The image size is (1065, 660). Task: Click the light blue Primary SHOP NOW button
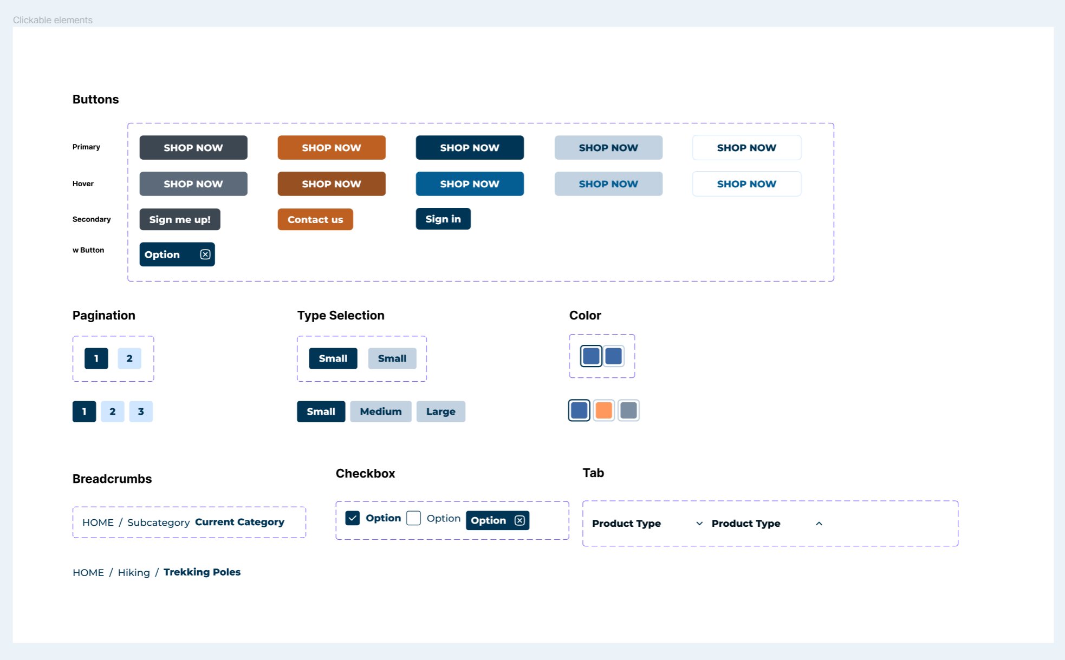coord(608,148)
